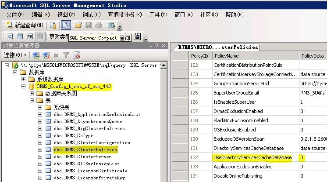Open the first toolbar's options arrow
This screenshot has height=182, width=327.
(120, 27)
